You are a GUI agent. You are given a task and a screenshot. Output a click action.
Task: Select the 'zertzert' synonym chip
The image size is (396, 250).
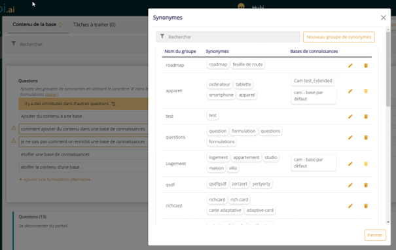[x=240, y=184]
